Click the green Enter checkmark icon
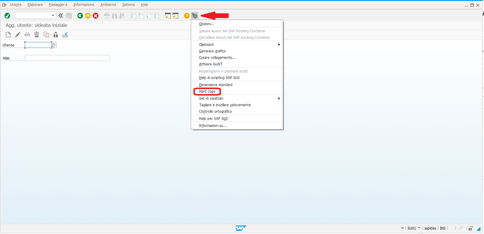The image size is (484, 234). click(x=7, y=16)
